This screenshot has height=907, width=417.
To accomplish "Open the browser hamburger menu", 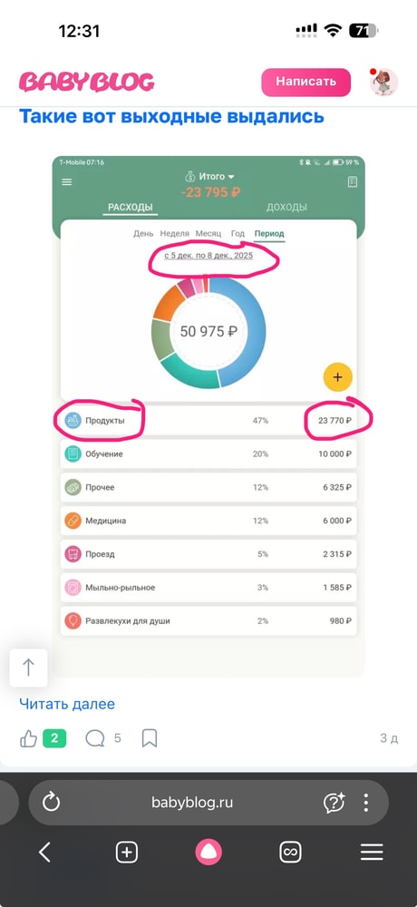I will pos(372,852).
